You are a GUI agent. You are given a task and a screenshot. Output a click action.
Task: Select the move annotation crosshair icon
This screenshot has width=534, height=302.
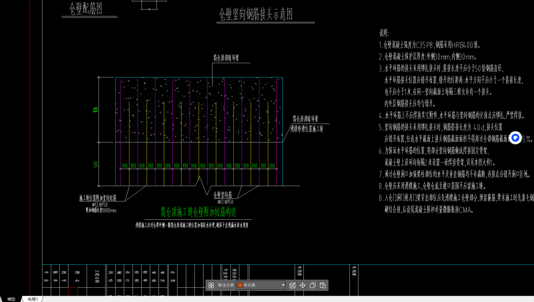tap(303, 285)
